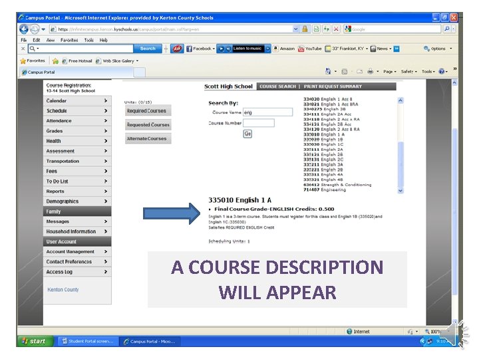Open the Access Log sidebar item
The width and height of the screenshot is (479, 359).
77,272
